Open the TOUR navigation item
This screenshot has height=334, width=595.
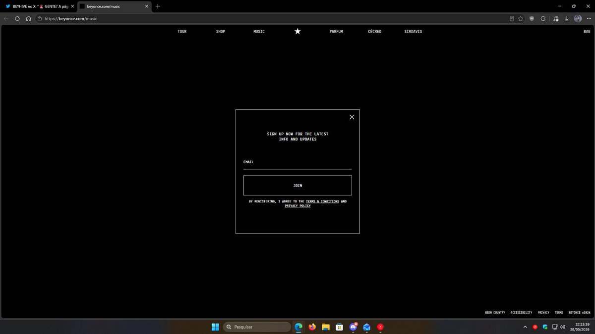click(x=182, y=31)
